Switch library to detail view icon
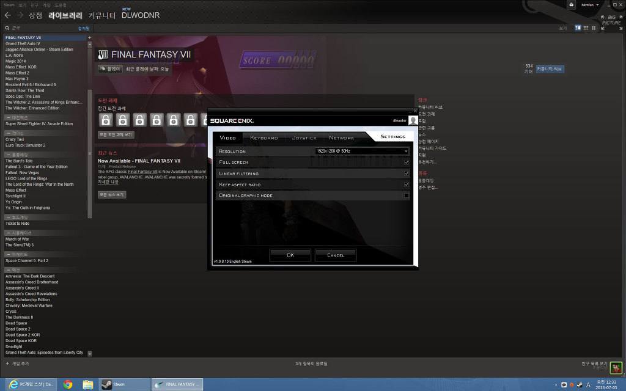 (x=578, y=28)
